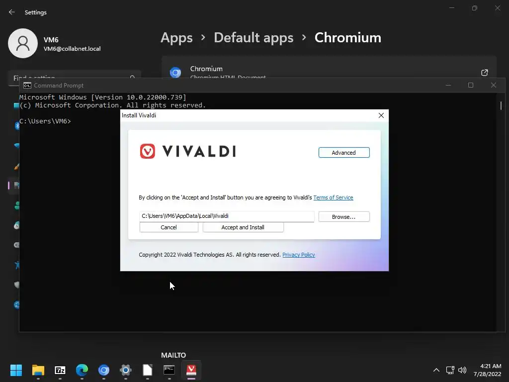This screenshot has width=509, height=382.
Task: Click the Vivaldi installer taskbar icon
Action: (191, 370)
